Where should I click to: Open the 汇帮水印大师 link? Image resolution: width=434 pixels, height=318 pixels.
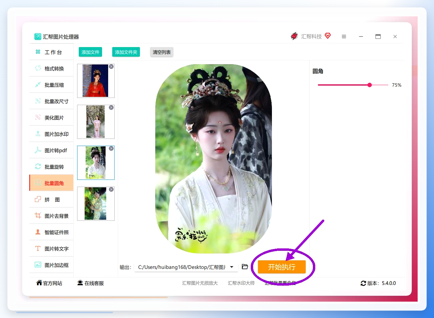[241, 283]
